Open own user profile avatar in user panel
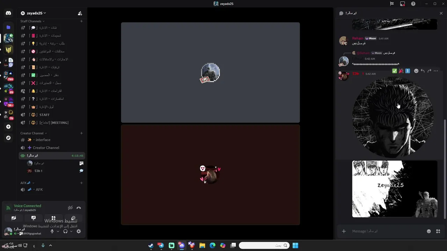 pos(8,231)
